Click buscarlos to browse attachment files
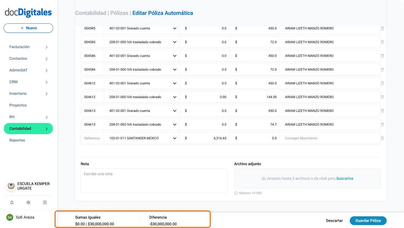Image resolution: width=404 pixels, height=228 pixels. (x=345, y=178)
